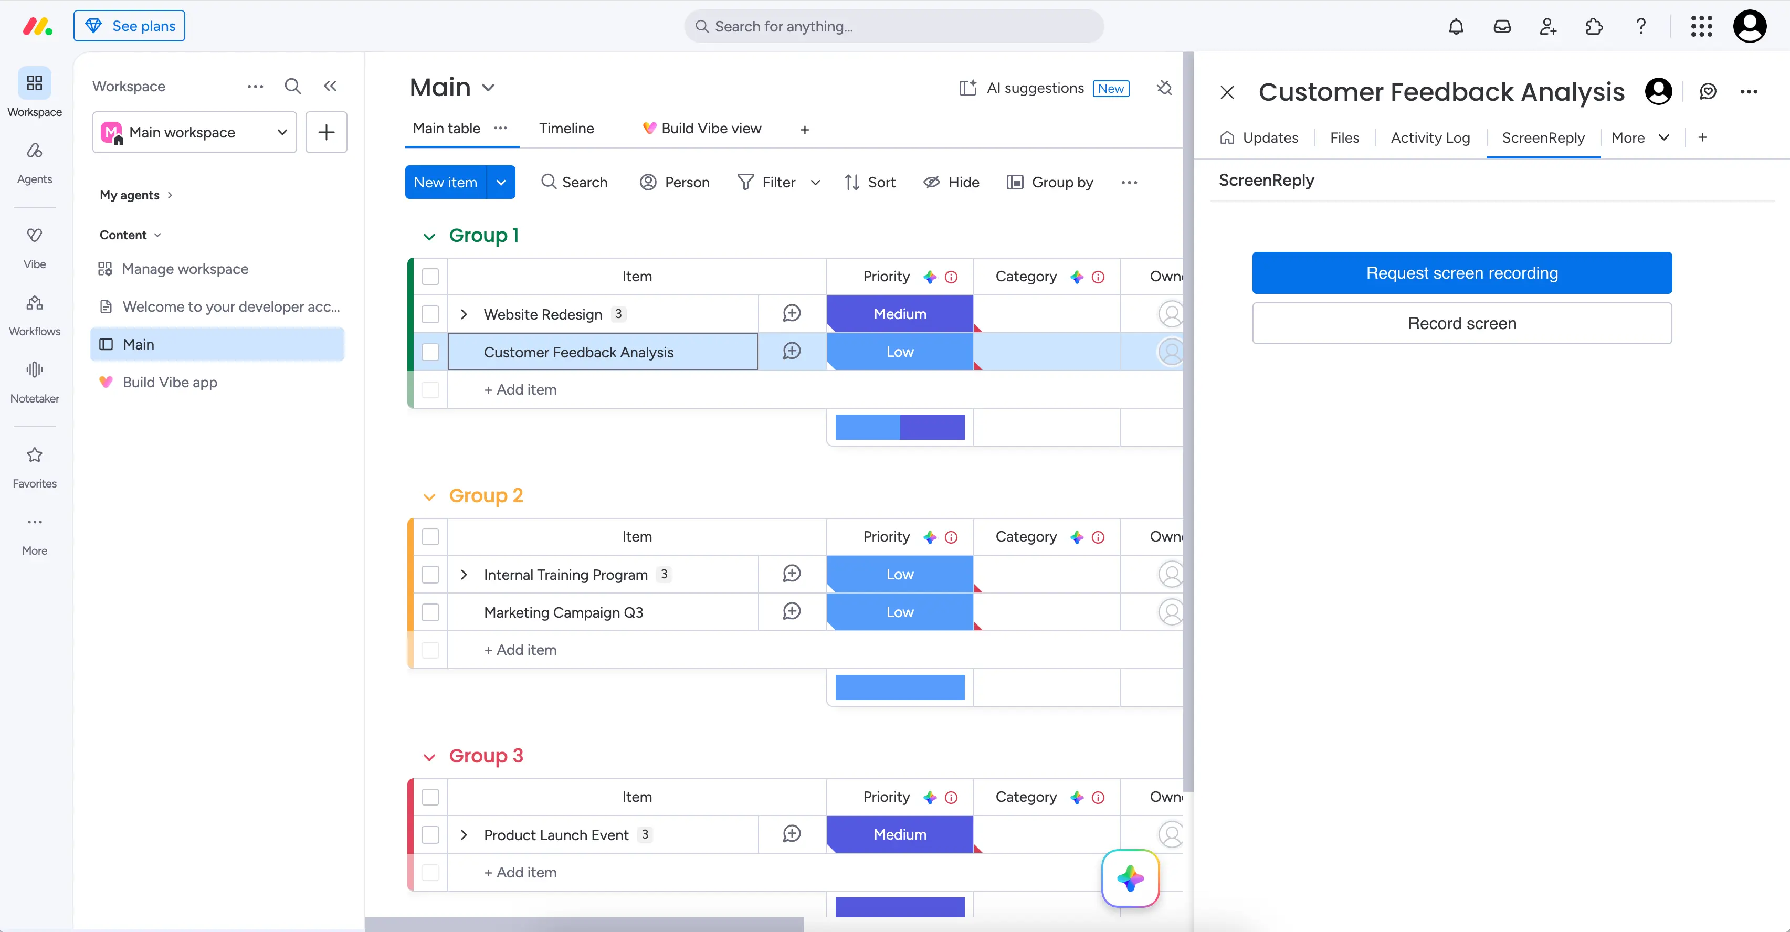Check the Product Launch Event row checkbox
The image size is (1790, 932).
(x=431, y=835)
